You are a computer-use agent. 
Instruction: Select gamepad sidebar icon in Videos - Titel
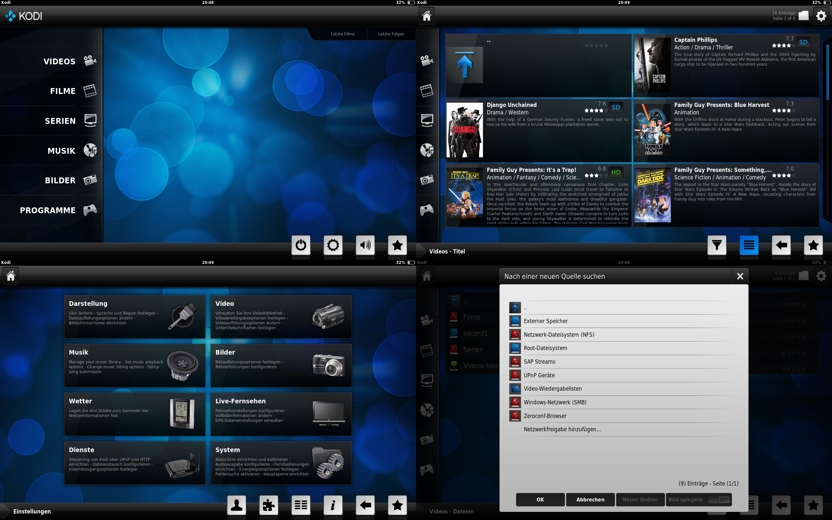click(427, 210)
